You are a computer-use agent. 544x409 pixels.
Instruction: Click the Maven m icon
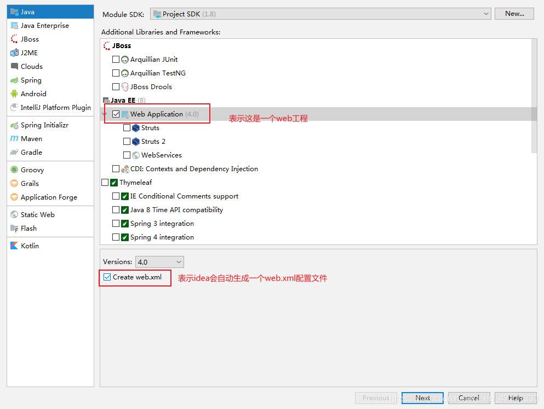[14, 138]
